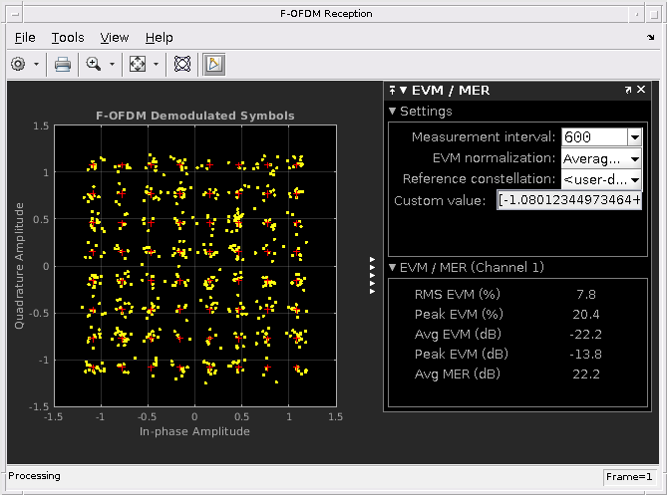Click the Processing status text
Viewport: 667px width, 495px height.
tap(34, 476)
